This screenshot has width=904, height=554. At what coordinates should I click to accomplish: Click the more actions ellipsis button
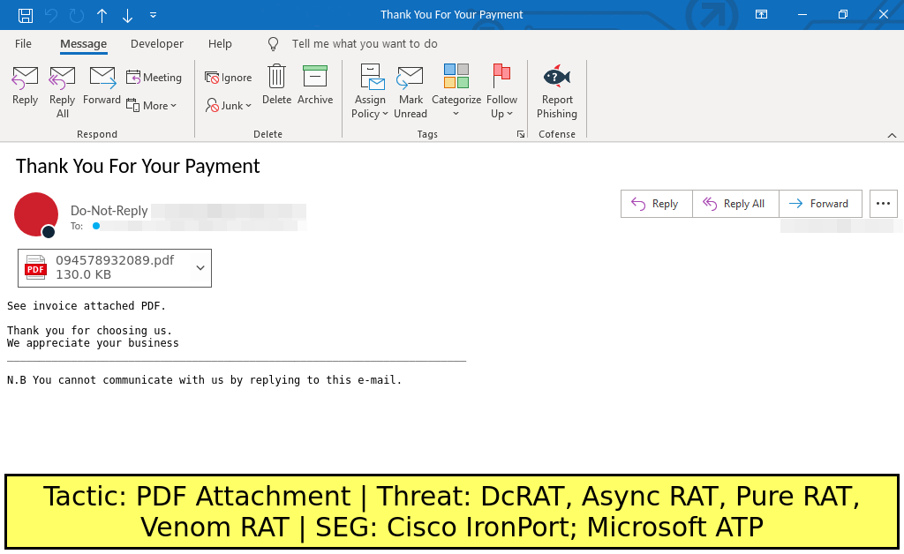coord(883,204)
